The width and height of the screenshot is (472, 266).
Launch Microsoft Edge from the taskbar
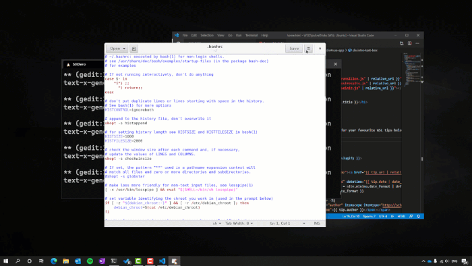(53, 261)
